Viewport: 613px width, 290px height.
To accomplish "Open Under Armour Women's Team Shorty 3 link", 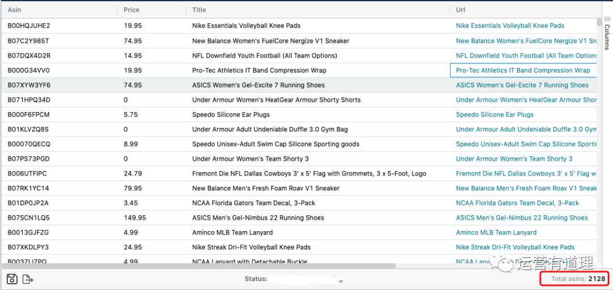I will [514, 159].
